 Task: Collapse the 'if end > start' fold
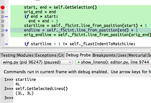coord(7,17)
